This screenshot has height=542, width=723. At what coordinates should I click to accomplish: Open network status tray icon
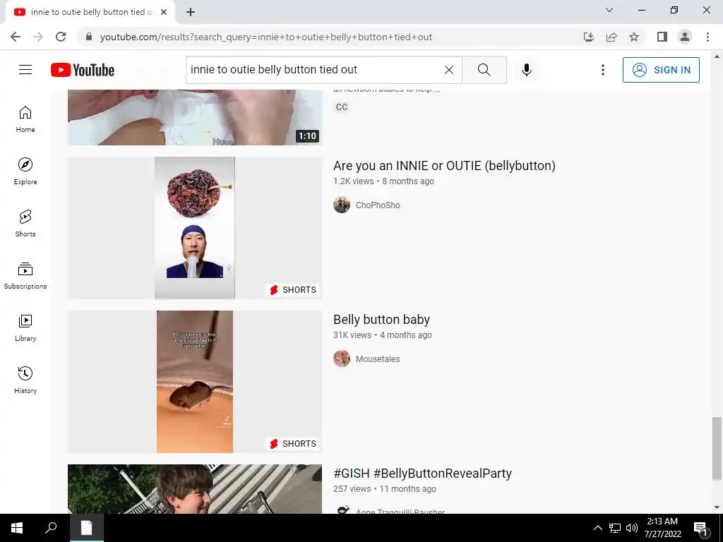[x=615, y=528]
